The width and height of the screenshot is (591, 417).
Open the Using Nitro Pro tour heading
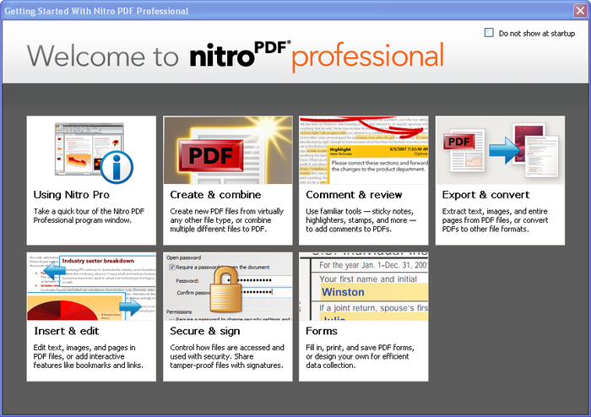click(x=71, y=195)
